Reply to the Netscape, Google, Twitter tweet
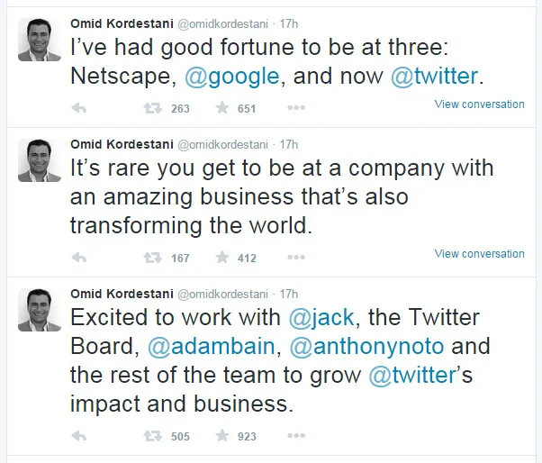 pyautogui.click(x=78, y=108)
